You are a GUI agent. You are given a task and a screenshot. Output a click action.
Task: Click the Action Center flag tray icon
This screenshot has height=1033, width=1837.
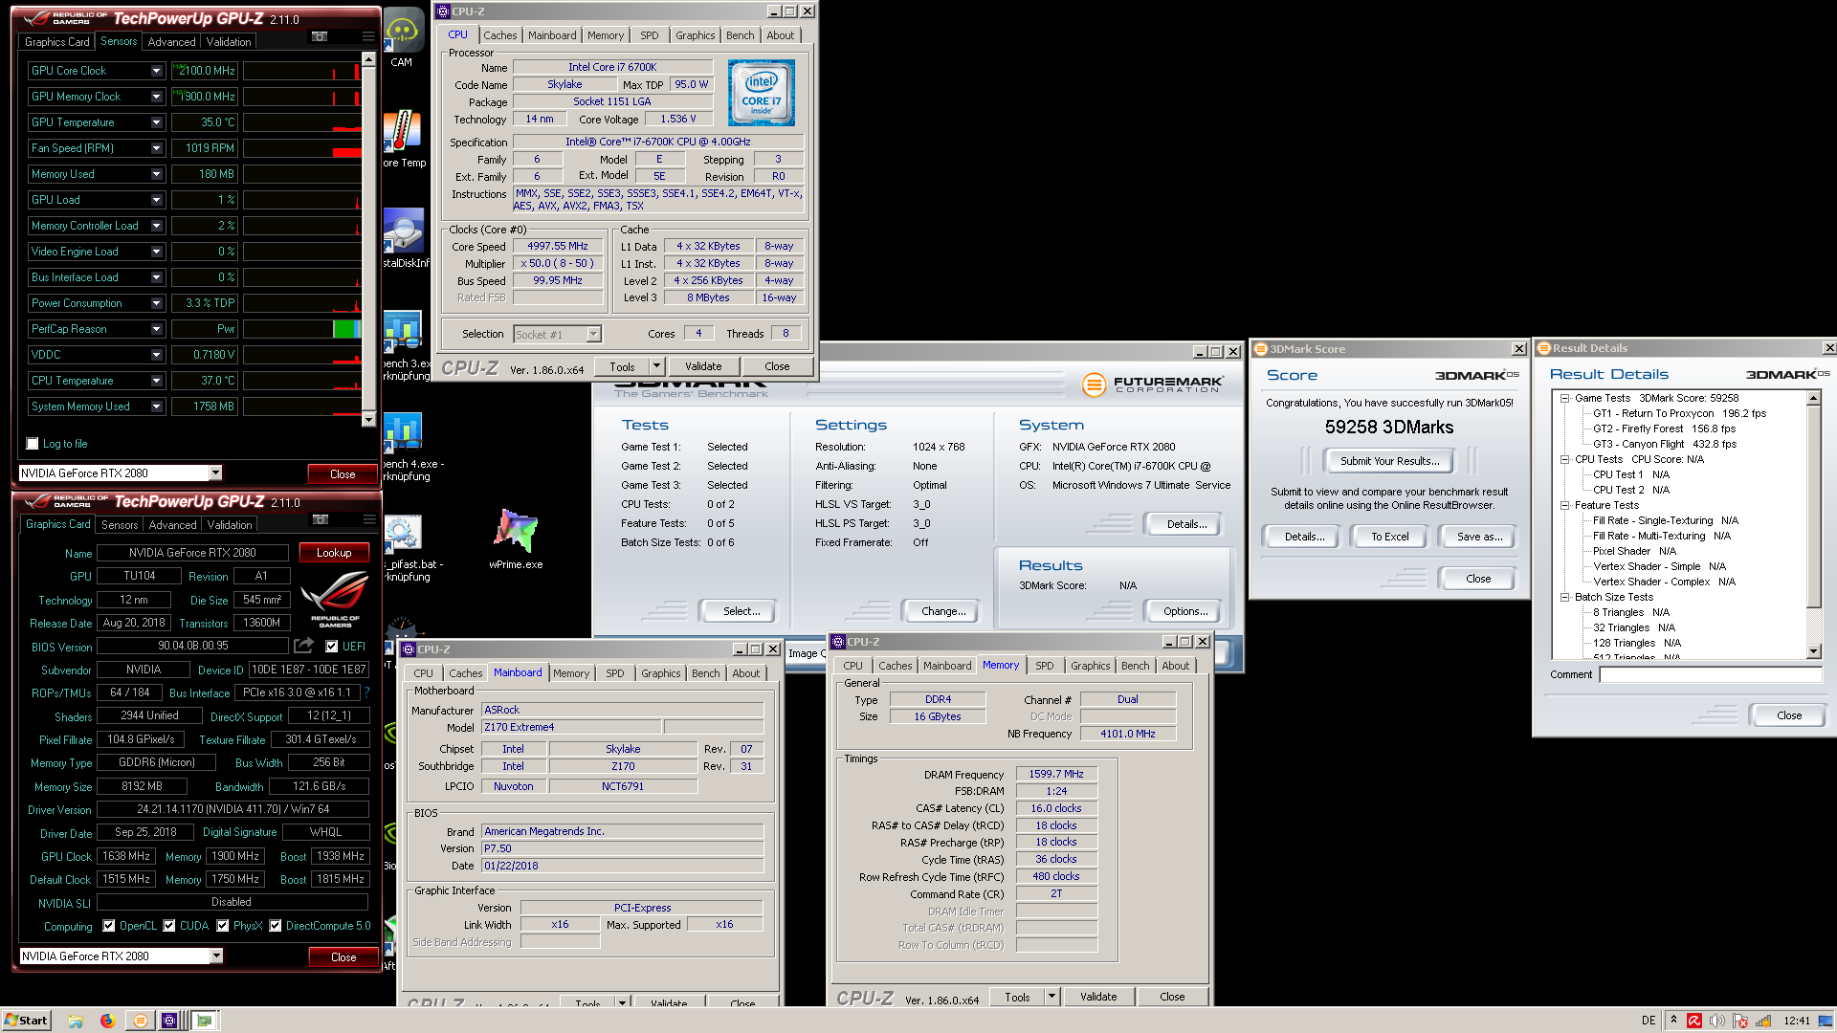point(1740,1021)
